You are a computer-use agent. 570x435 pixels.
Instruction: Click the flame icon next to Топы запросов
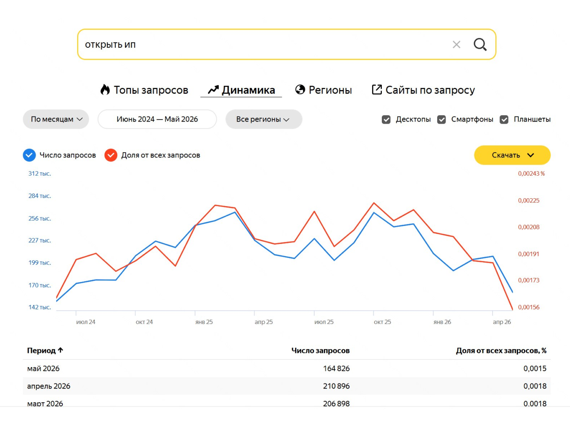(x=105, y=90)
